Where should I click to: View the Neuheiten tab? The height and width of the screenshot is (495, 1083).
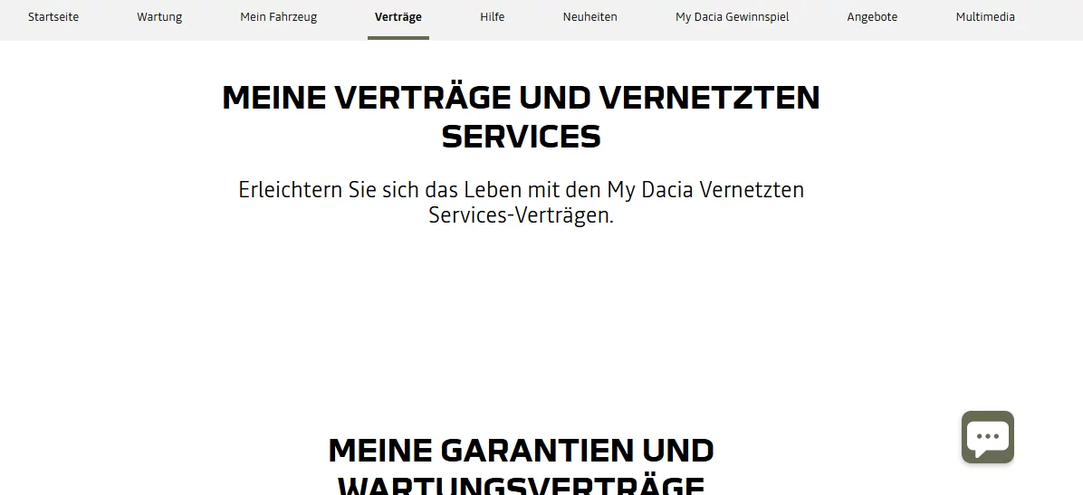tap(589, 17)
